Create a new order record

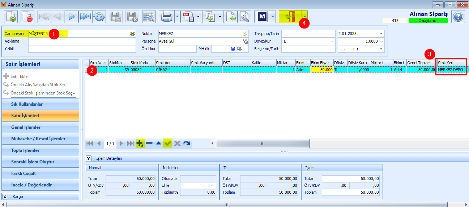pyautogui.click(x=11, y=17)
